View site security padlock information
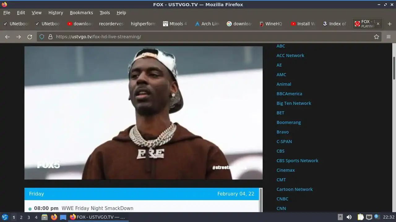This screenshot has width=396, height=222. pos(50,37)
